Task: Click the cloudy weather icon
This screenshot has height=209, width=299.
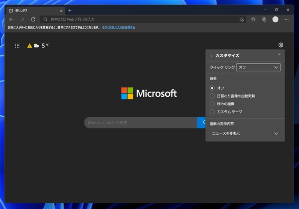Action: click(x=36, y=46)
